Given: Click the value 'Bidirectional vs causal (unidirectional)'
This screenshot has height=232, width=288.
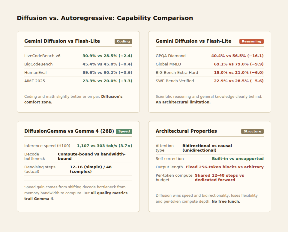Looking at the screenshot, I should tap(207, 148).
